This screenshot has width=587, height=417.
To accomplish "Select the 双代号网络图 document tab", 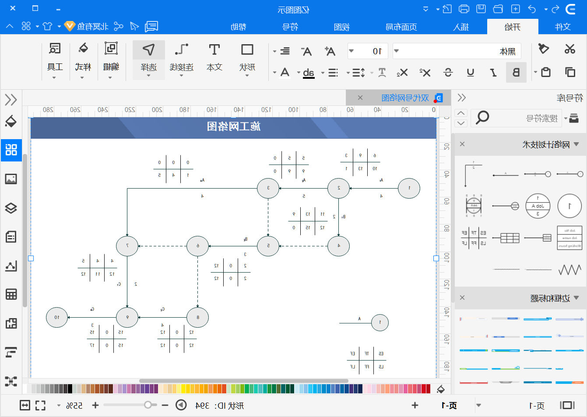I will [x=405, y=98].
